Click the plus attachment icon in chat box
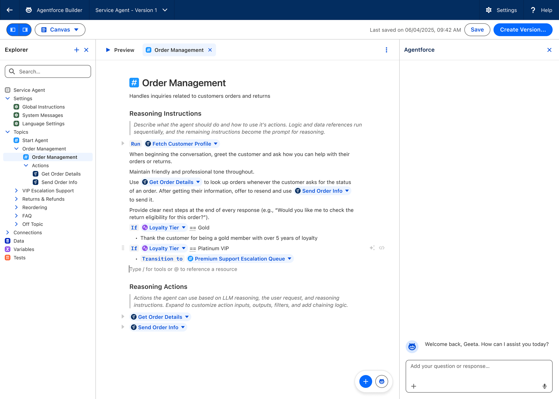 [x=414, y=386]
